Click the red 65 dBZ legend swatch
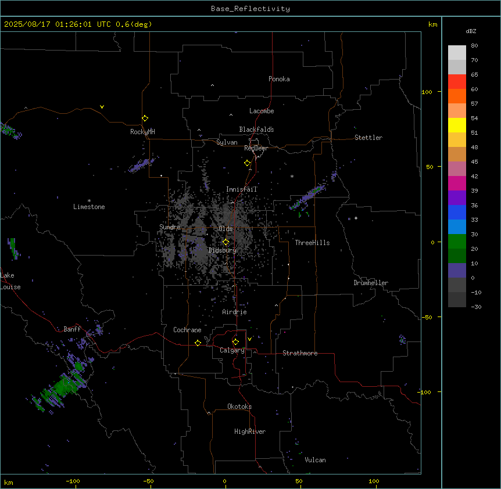The height and width of the screenshot is (489, 501). (x=457, y=81)
